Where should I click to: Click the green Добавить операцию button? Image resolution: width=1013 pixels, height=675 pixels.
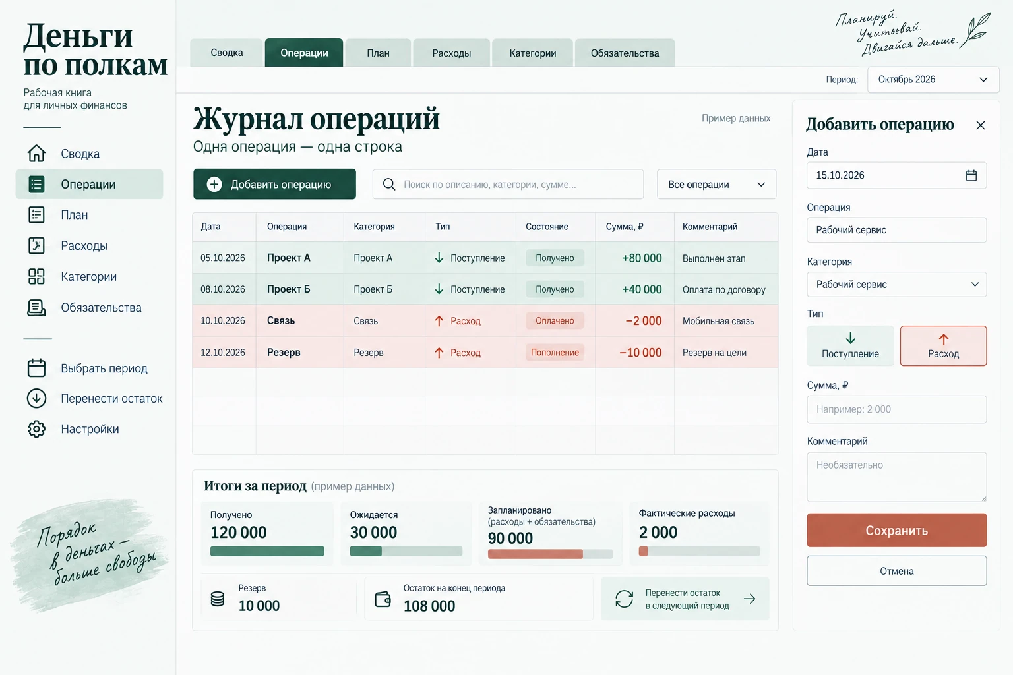274,185
